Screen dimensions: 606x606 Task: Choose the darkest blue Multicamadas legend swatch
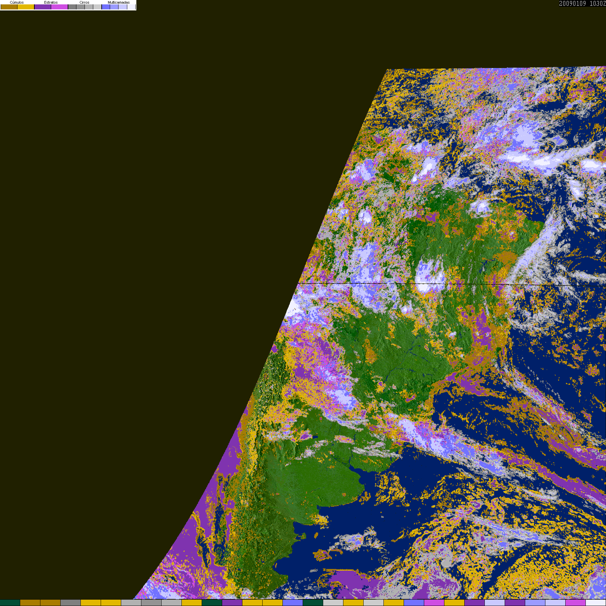pos(106,7)
